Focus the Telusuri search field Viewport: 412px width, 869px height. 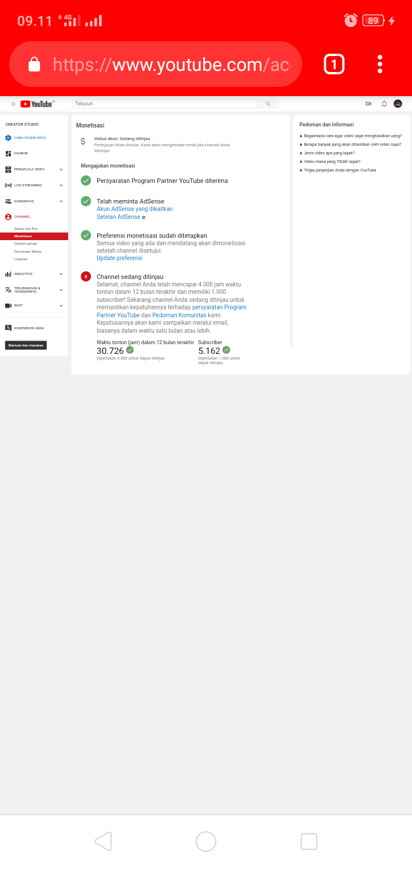pos(165,104)
